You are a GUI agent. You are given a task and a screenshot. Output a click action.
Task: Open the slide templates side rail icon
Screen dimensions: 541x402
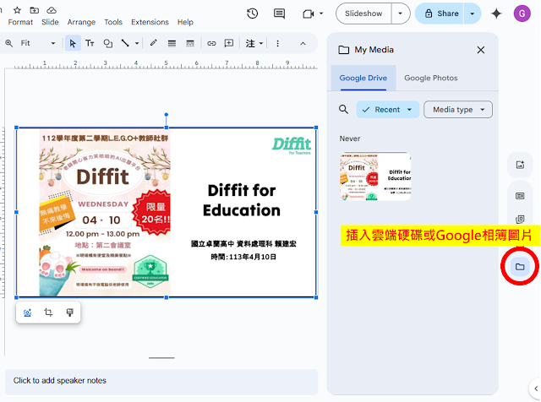[520, 196]
